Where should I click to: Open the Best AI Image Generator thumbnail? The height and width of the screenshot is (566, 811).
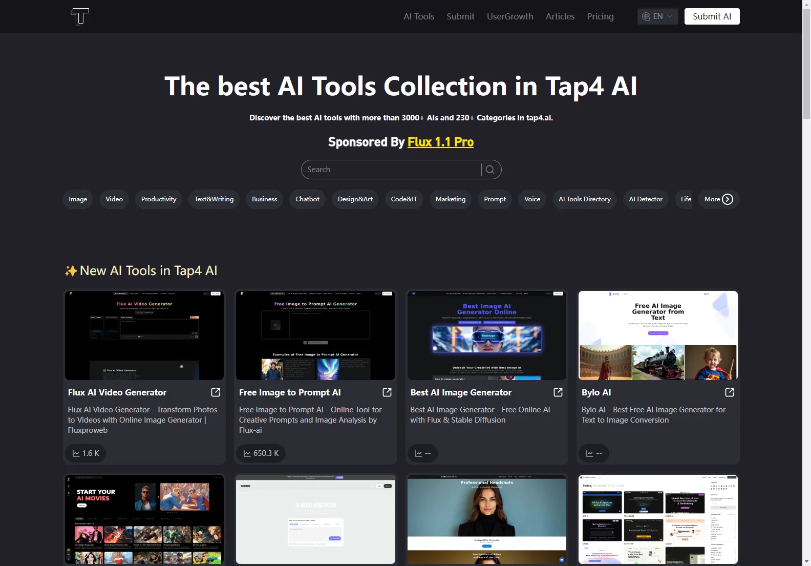pyautogui.click(x=487, y=336)
